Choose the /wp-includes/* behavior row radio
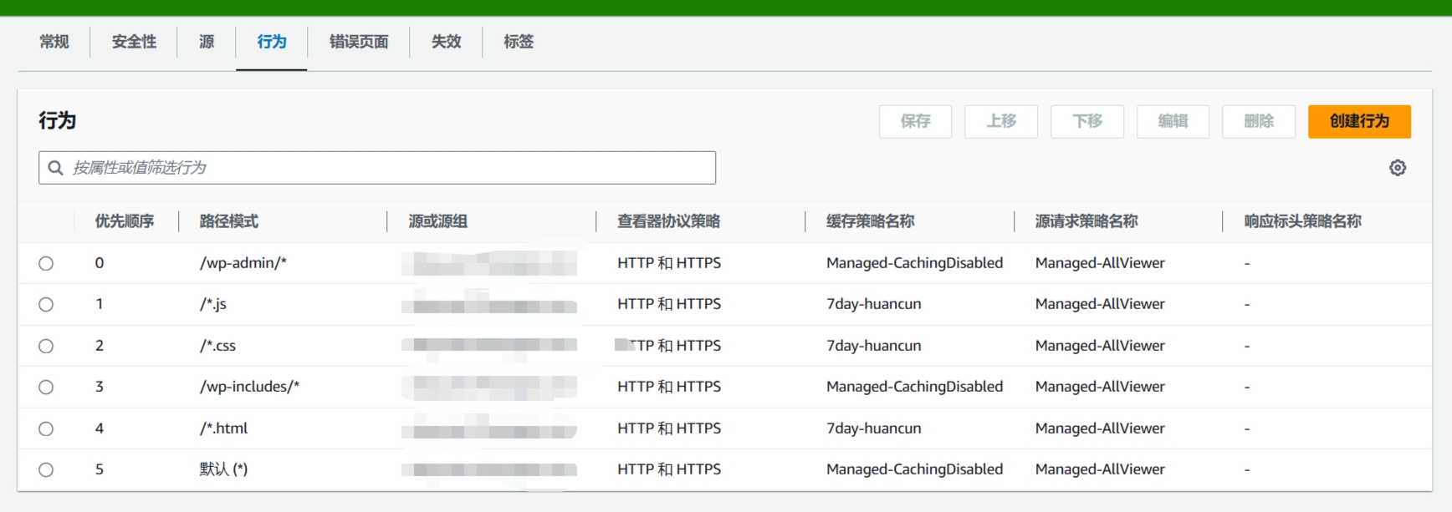1452x512 pixels. tap(46, 387)
